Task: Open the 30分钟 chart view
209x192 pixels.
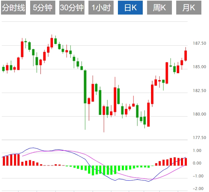Action: point(72,8)
